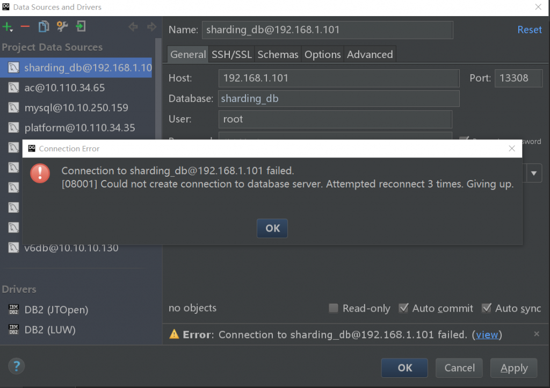Click icon next to platform@10.110.34.35
The height and width of the screenshot is (388, 550).
[13, 127]
